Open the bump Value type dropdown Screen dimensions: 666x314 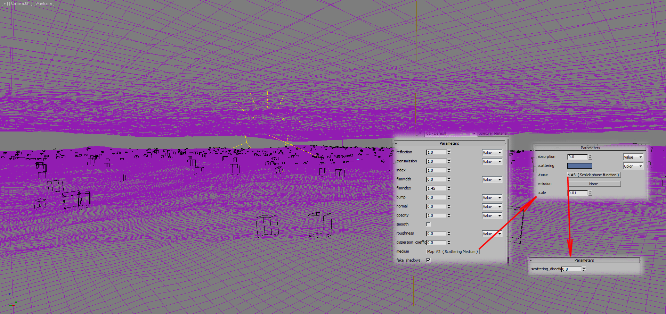(x=492, y=198)
